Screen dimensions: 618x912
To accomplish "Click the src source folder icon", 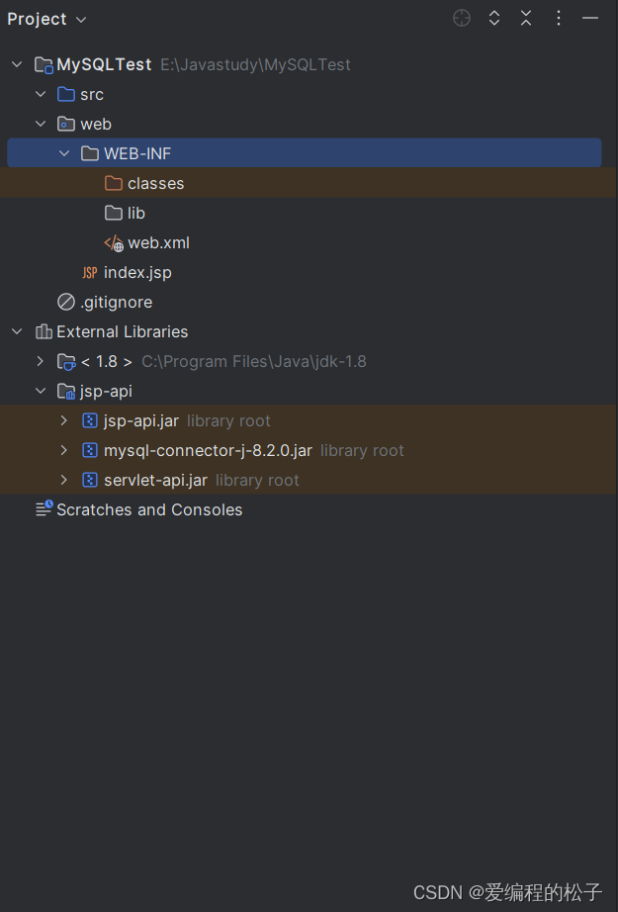I will (x=66, y=94).
